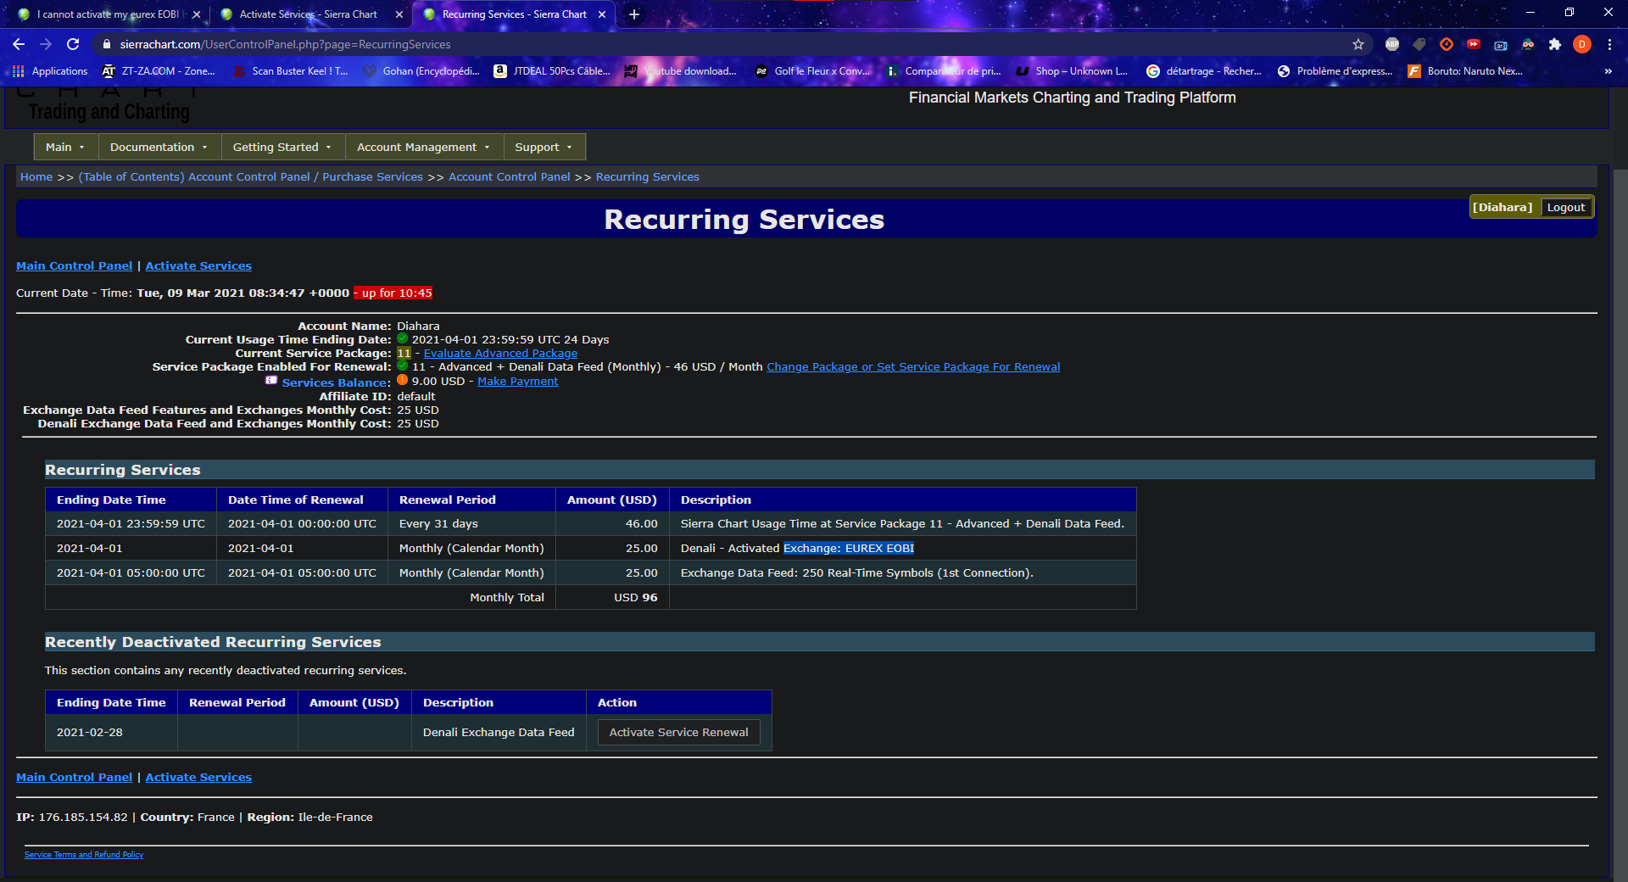Switch to the Activate Services browser tab

(309, 14)
